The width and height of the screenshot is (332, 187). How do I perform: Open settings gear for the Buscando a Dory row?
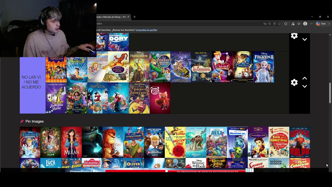point(294,36)
